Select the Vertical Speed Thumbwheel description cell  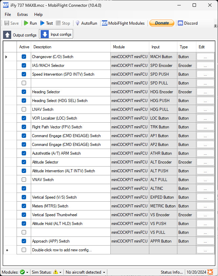click(x=70, y=215)
